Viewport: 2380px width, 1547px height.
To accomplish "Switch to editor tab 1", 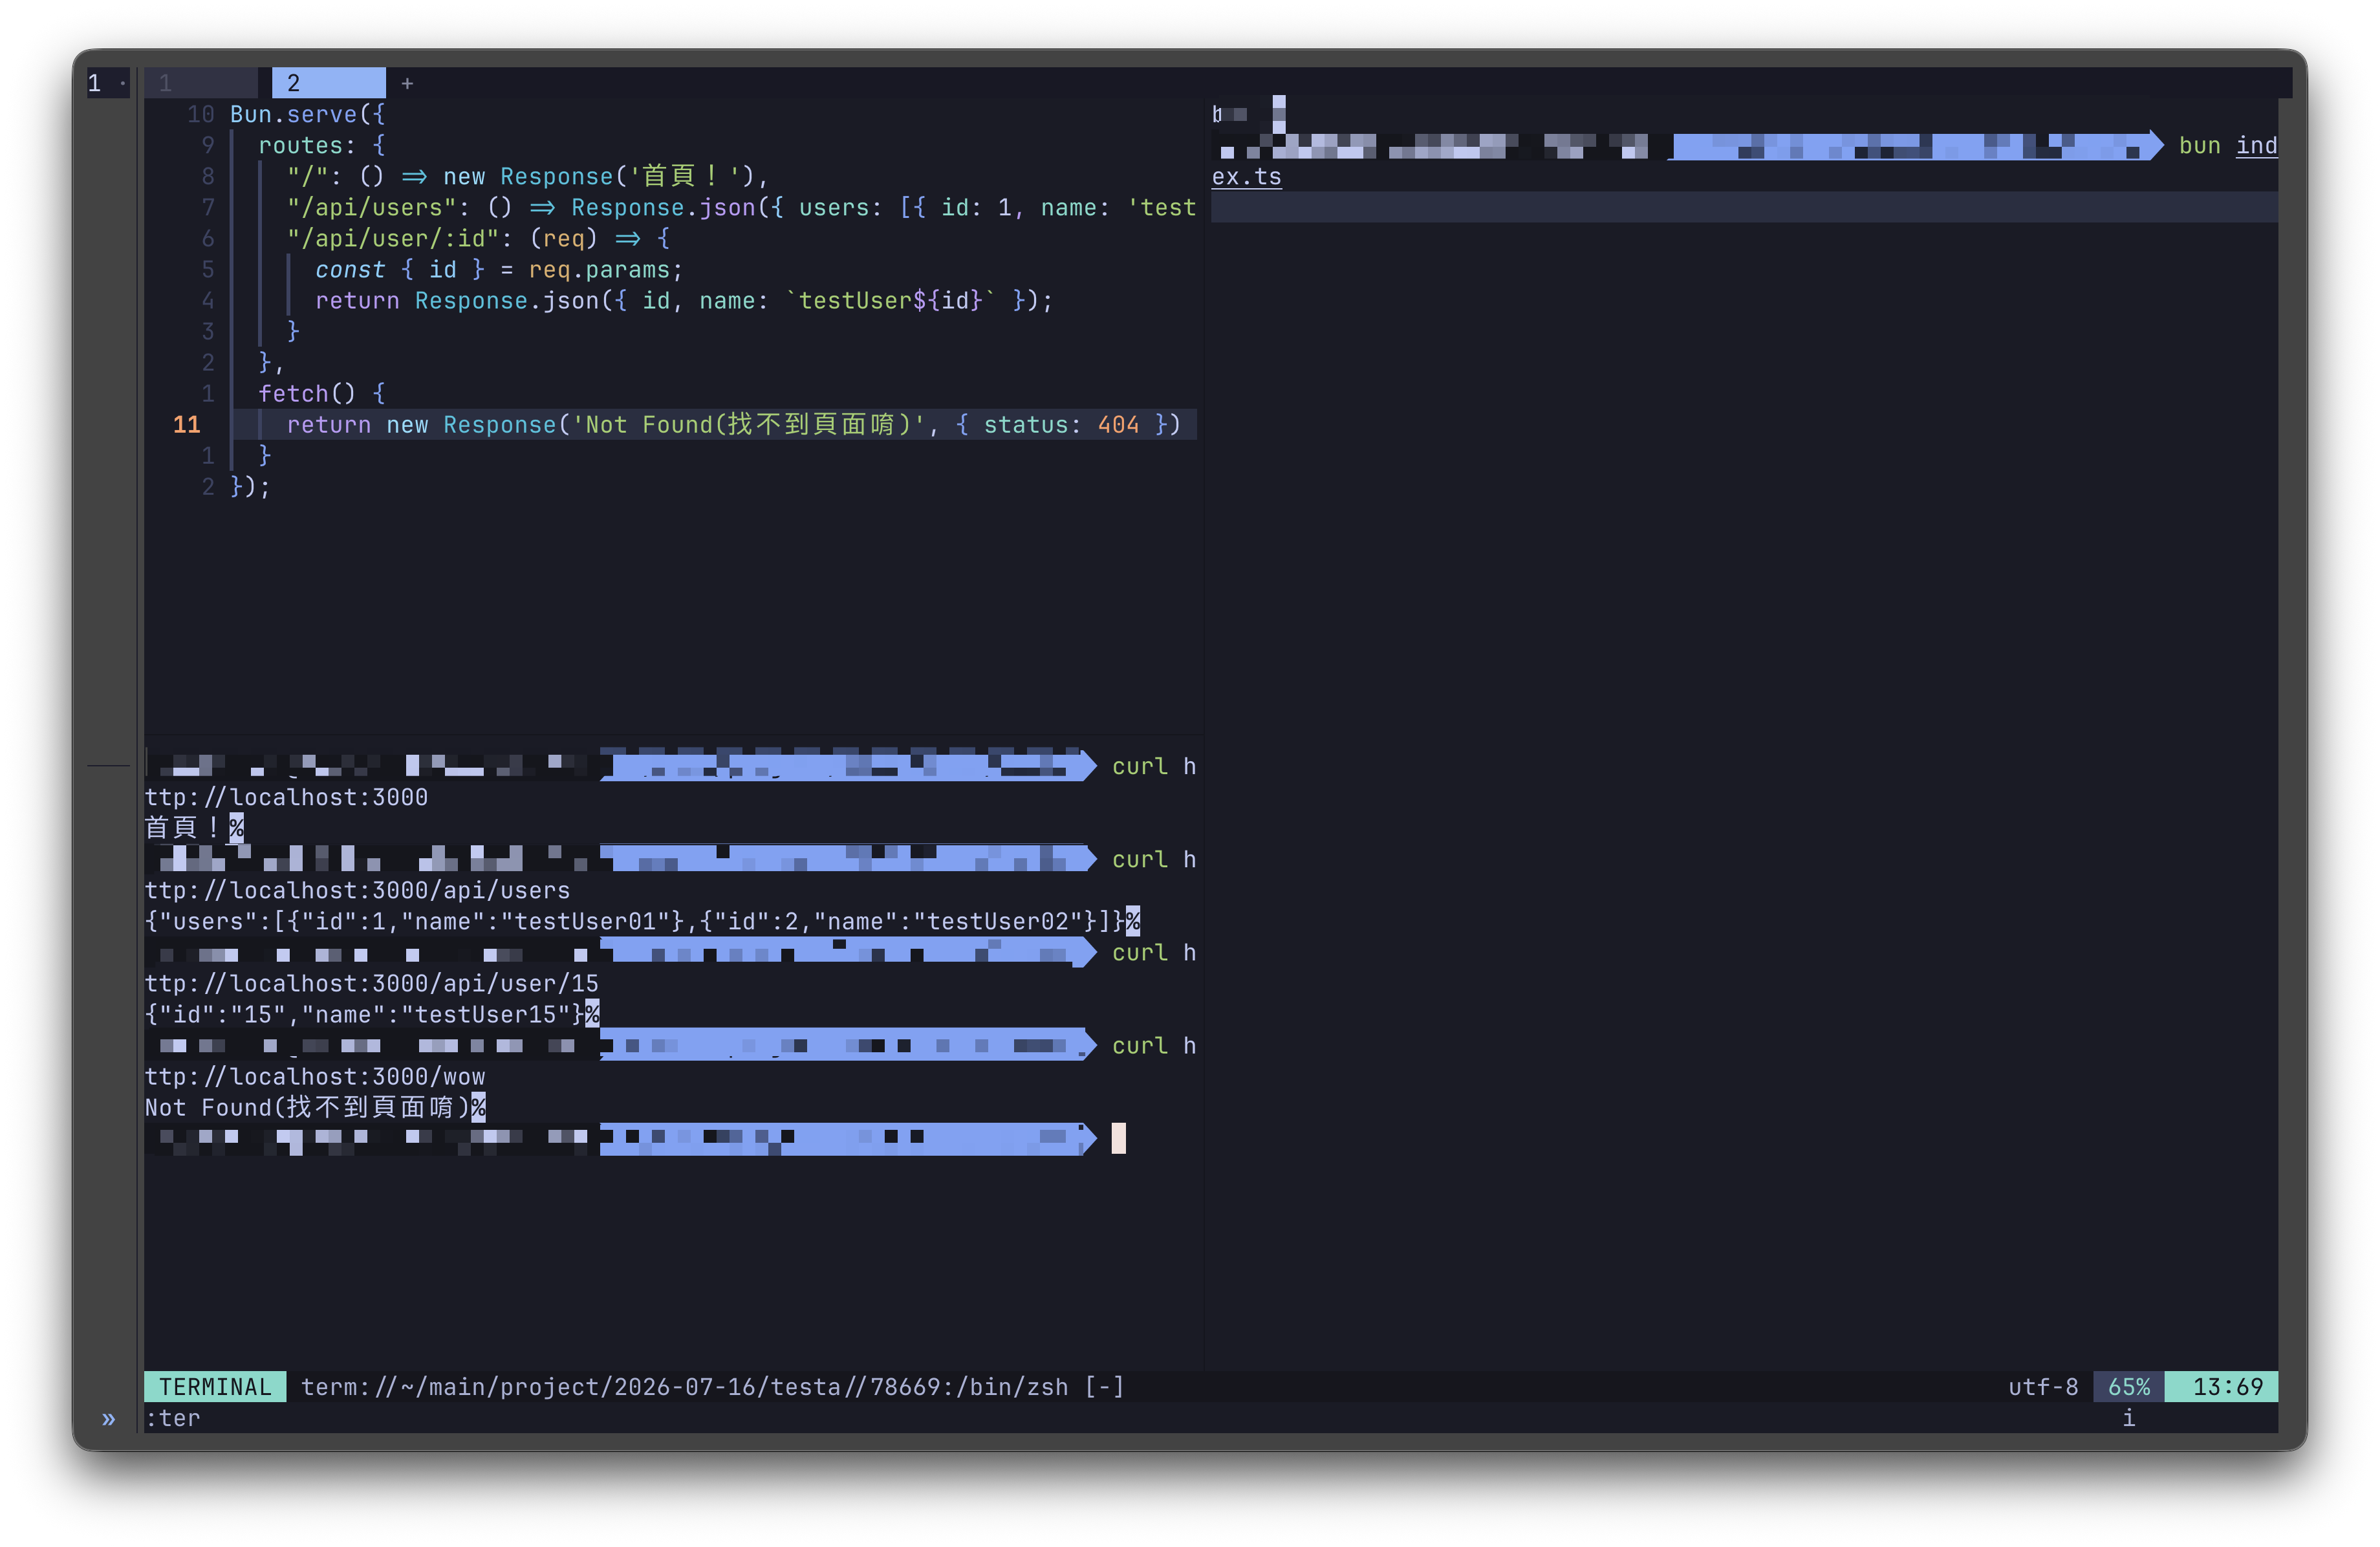I will coord(200,83).
